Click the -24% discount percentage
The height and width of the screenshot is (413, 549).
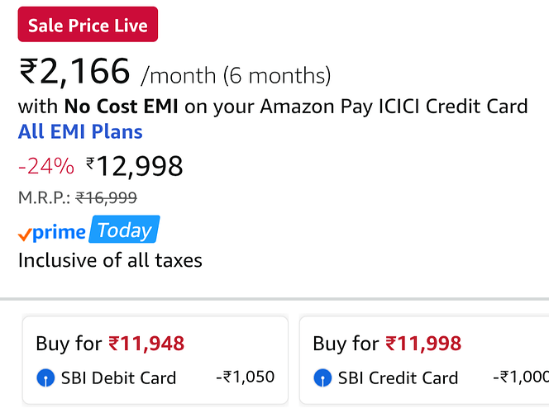click(46, 167)
